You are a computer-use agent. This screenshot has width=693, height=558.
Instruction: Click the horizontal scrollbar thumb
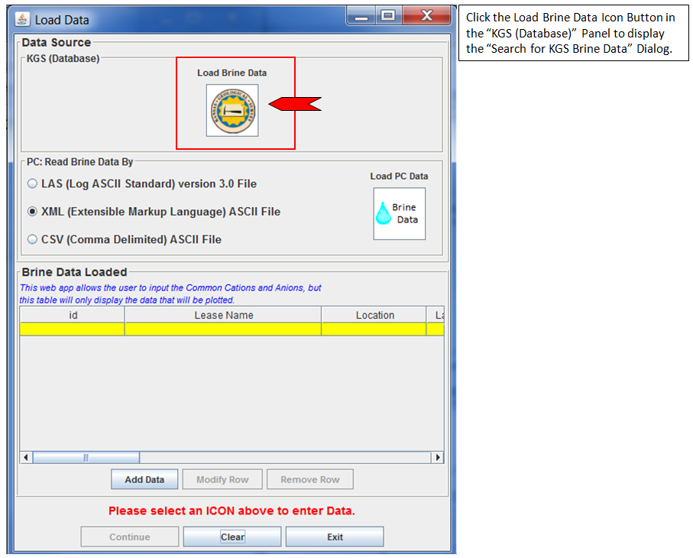point(86,457)
